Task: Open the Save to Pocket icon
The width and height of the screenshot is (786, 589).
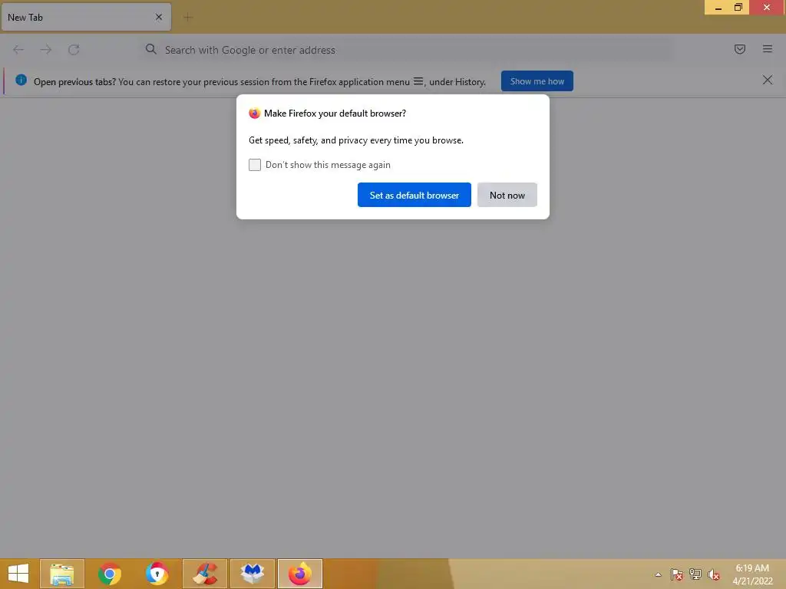Action: (740, 49)
